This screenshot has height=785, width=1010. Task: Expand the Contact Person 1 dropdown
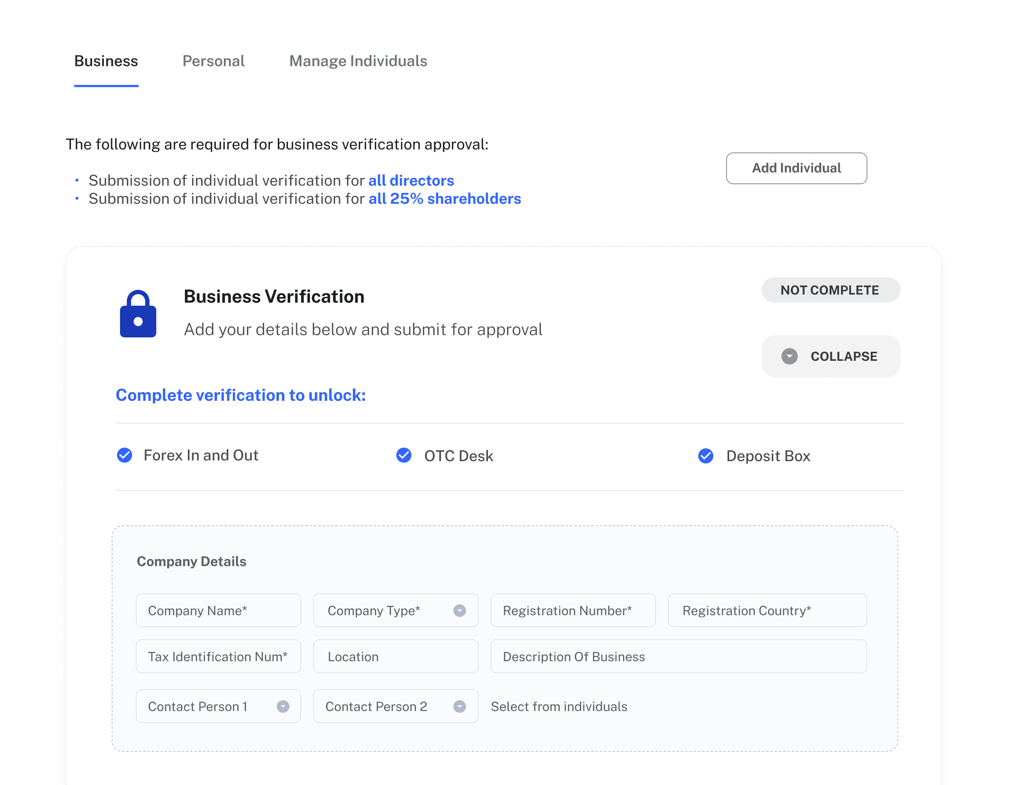283,706
